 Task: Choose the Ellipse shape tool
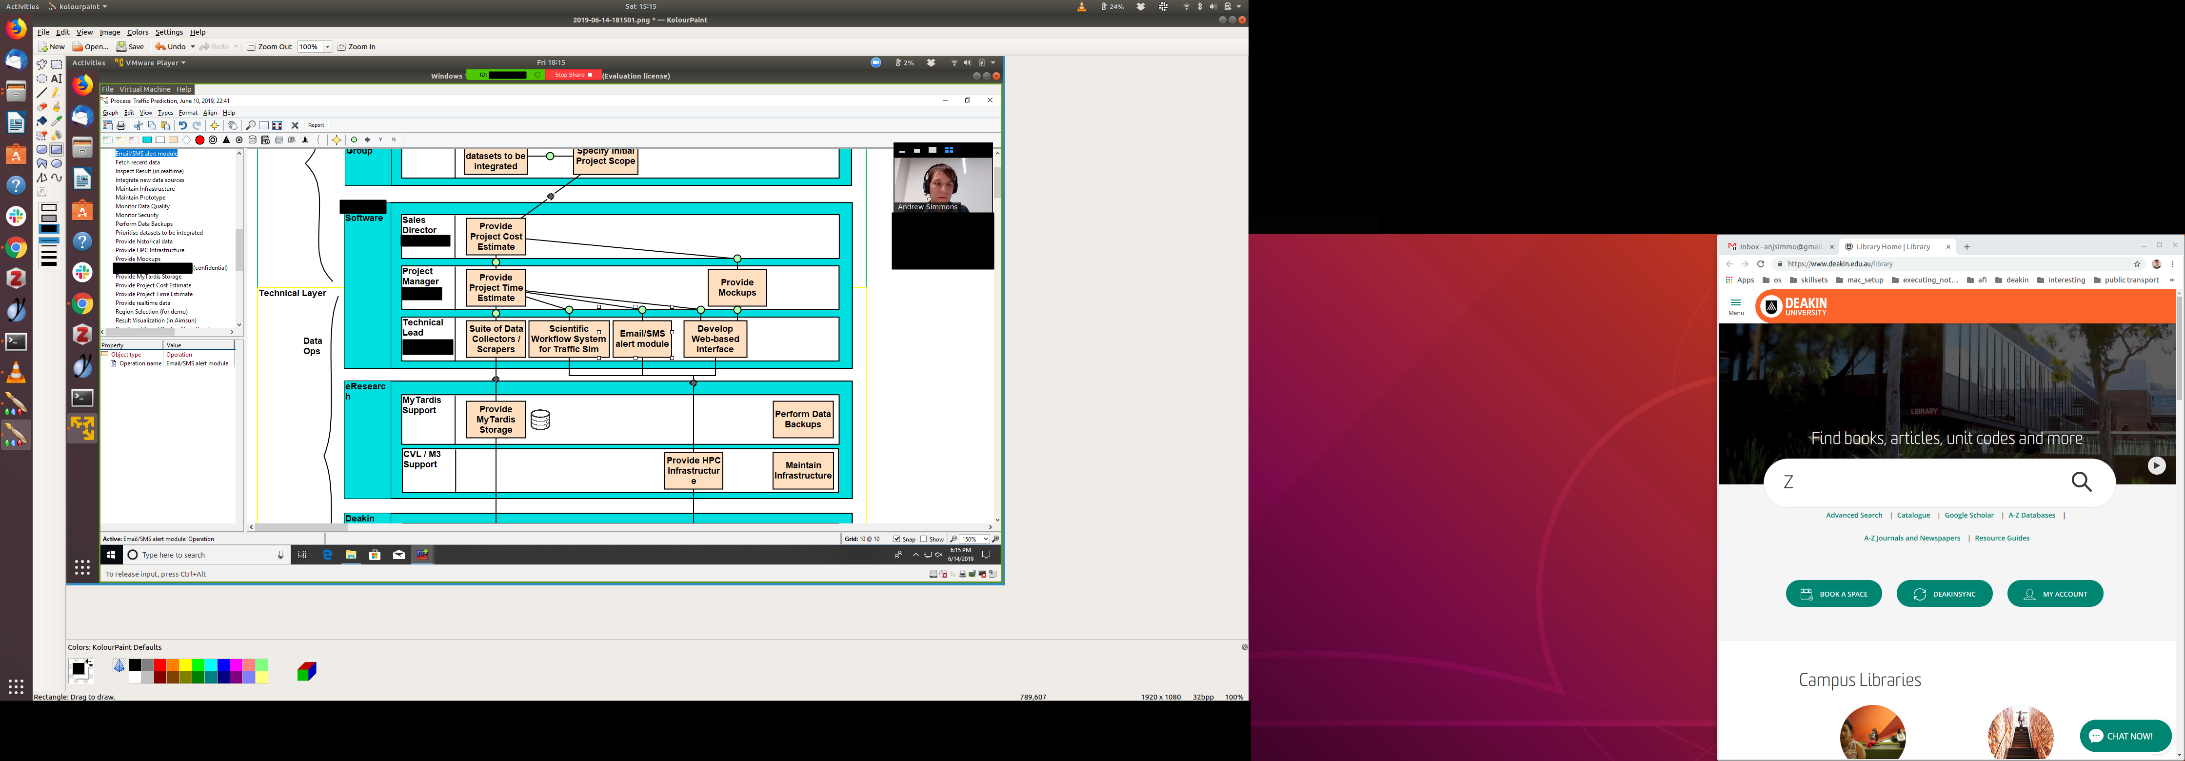click(57, 164)
